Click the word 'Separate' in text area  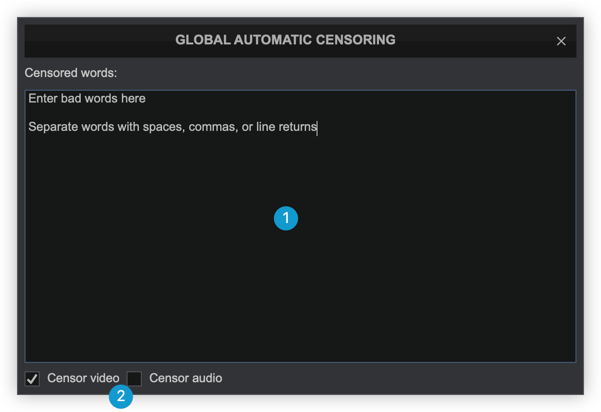pos(53,127)
